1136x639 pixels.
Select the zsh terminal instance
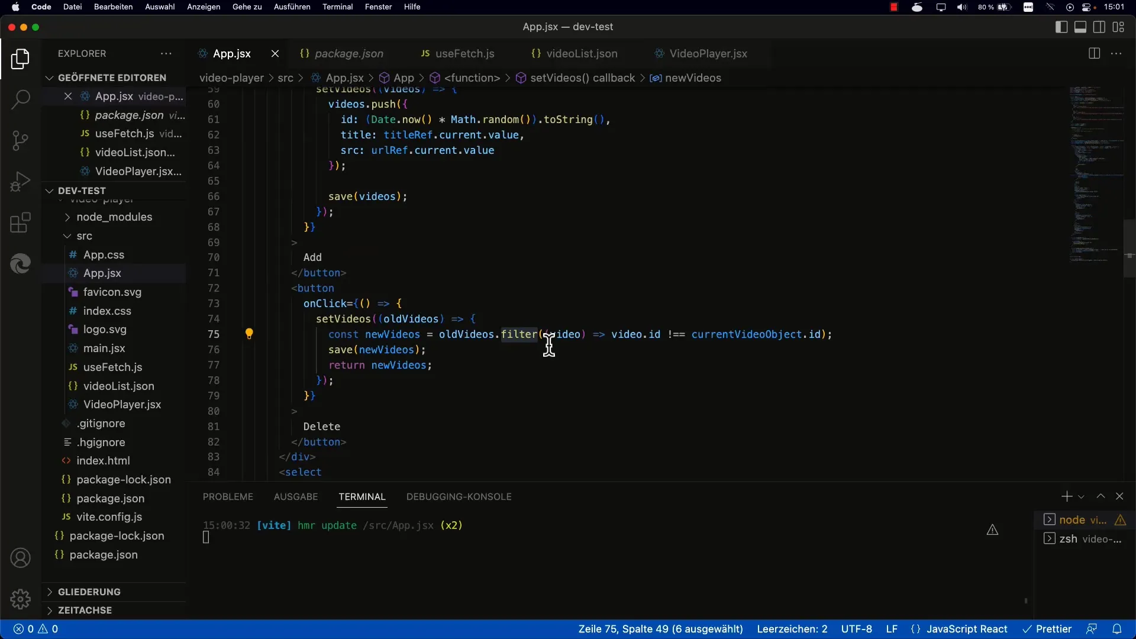tap(1084, 539)
